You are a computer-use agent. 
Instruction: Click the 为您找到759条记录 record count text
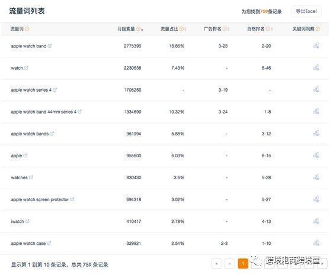(261, 12)
